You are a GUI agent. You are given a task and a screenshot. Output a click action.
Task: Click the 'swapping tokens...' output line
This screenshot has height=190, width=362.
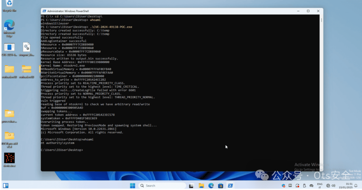click(57, 111)
